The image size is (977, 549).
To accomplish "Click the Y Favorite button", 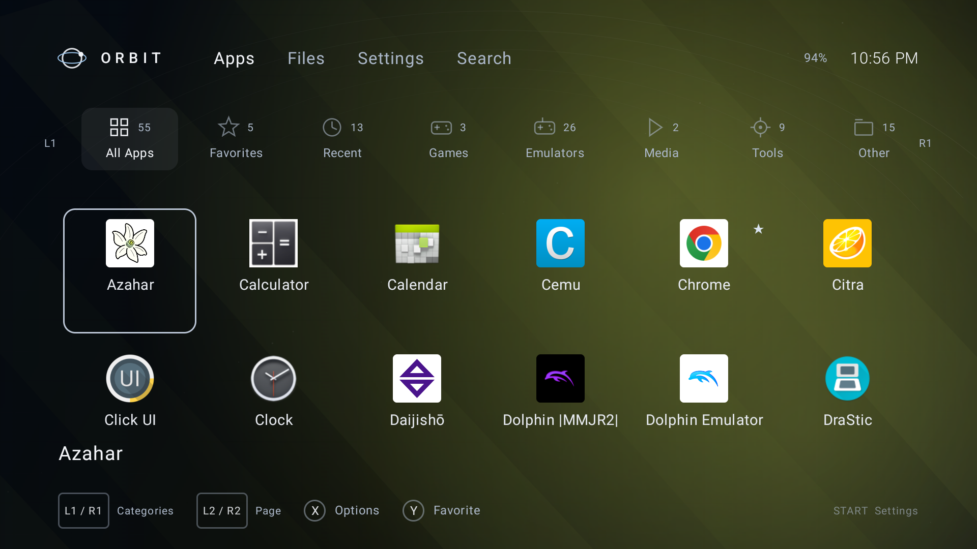I will point(441,510).
